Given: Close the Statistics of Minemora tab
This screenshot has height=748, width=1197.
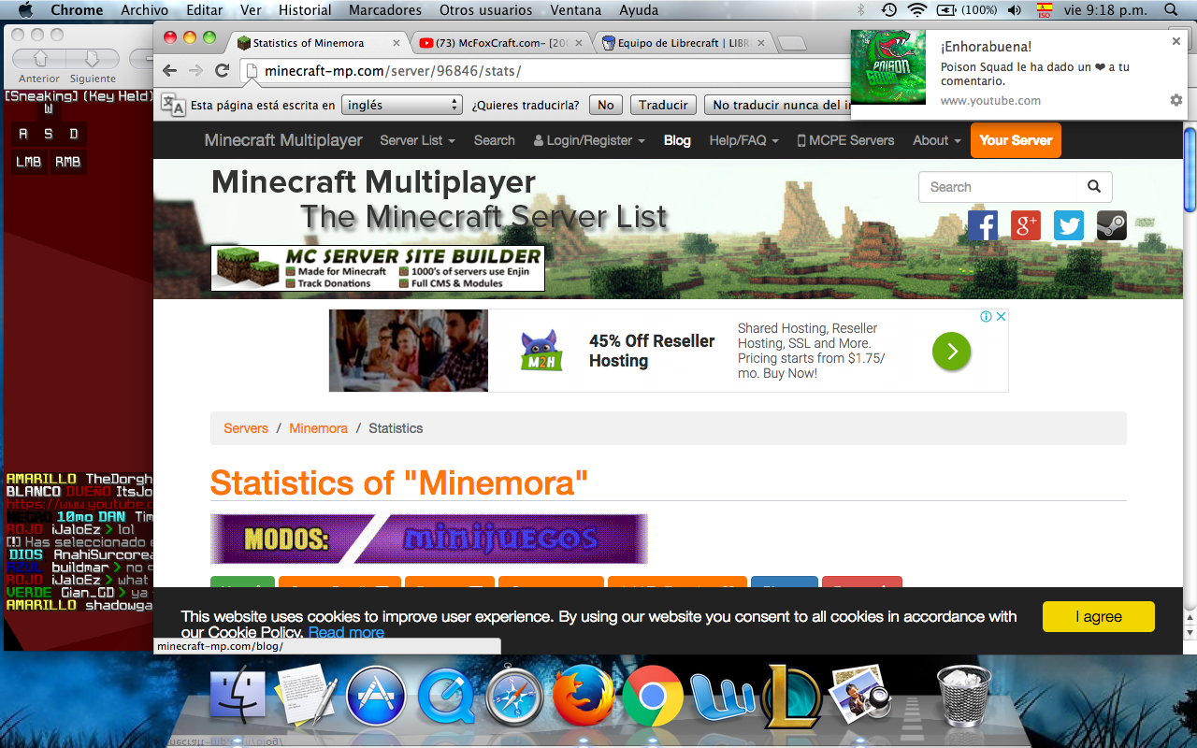Looking at the screenshot, I should point(397,43).
